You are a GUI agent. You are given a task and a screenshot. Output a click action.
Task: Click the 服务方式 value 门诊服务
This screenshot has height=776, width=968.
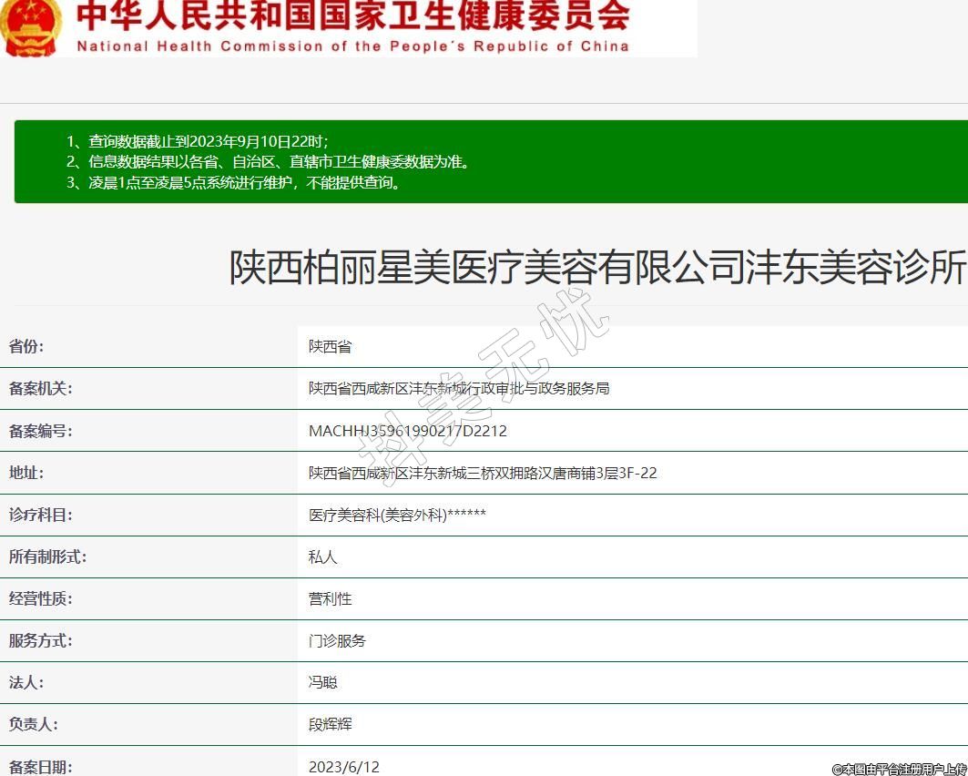click(337, 640)
